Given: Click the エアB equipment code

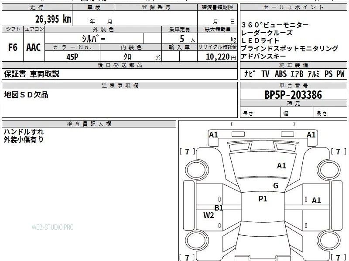Looking at the screenshot, I should click(x=297, y=74).
